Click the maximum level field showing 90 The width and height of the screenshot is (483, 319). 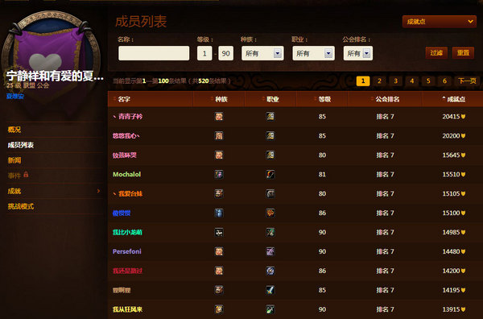pos(225,53)
